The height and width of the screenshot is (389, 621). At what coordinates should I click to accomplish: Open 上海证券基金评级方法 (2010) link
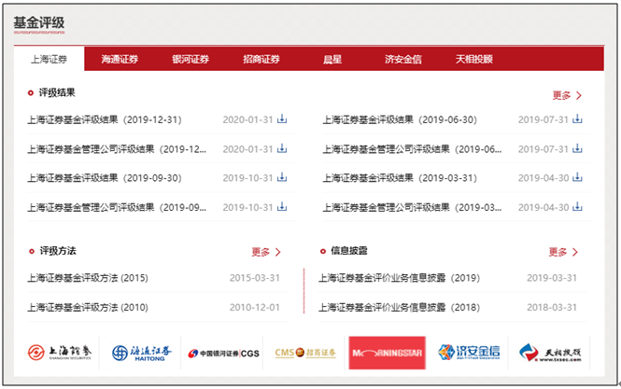click(x=88, y=307)
